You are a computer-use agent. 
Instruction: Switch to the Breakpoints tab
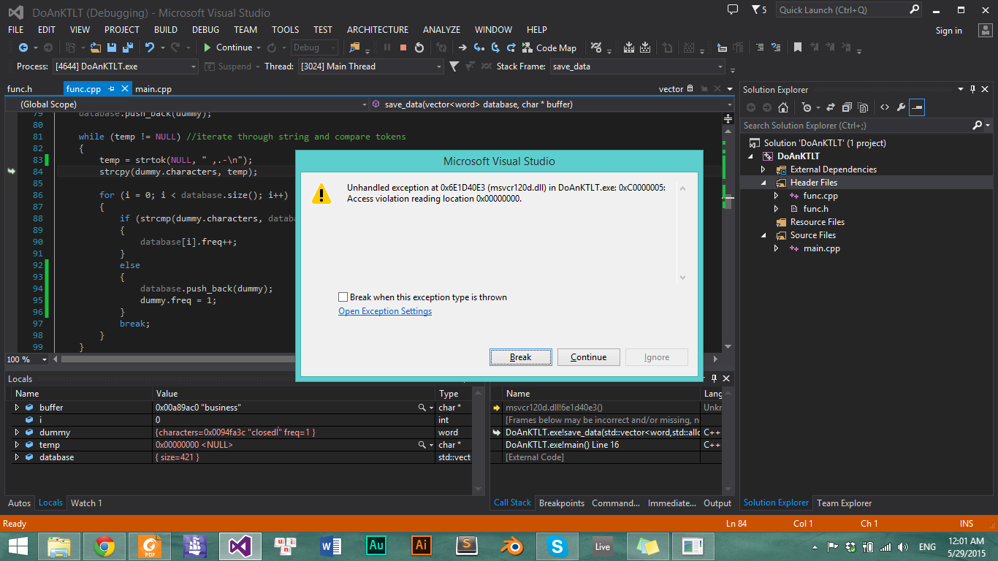click(561, 503)
